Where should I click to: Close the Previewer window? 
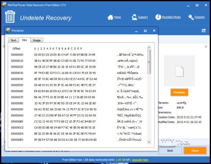click(x=154, y=30)
